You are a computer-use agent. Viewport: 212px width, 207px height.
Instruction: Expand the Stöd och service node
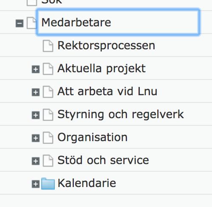click(x=36, y=161)
